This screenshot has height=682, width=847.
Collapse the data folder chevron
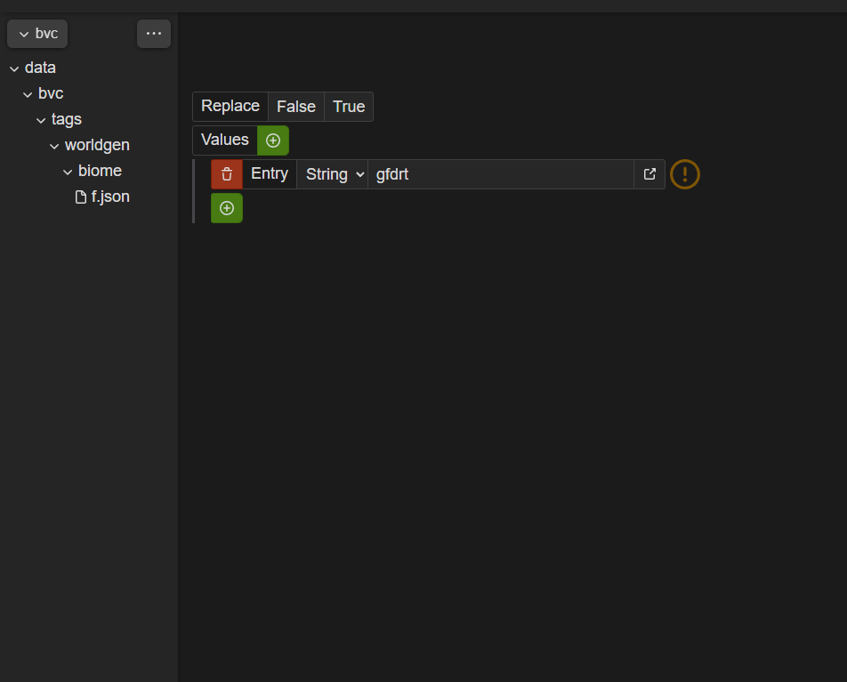pos(14,68)
